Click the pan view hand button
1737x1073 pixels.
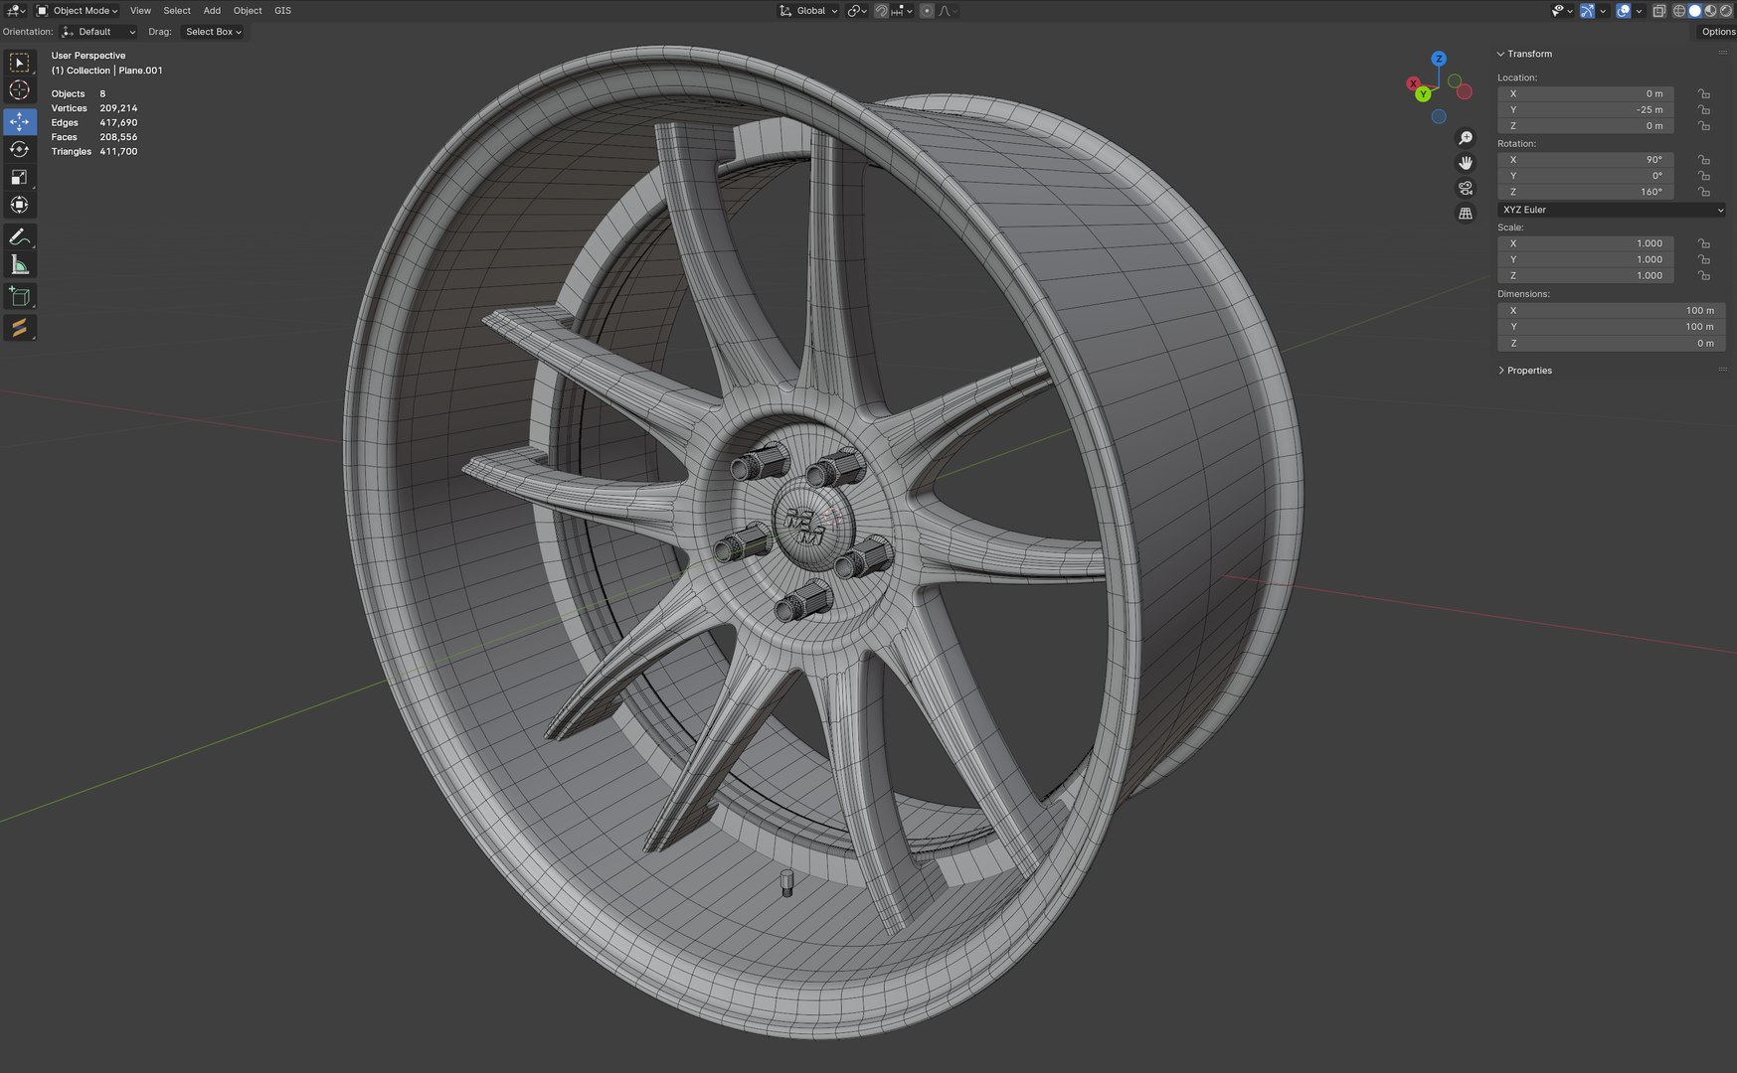(x=1465, y=163)
